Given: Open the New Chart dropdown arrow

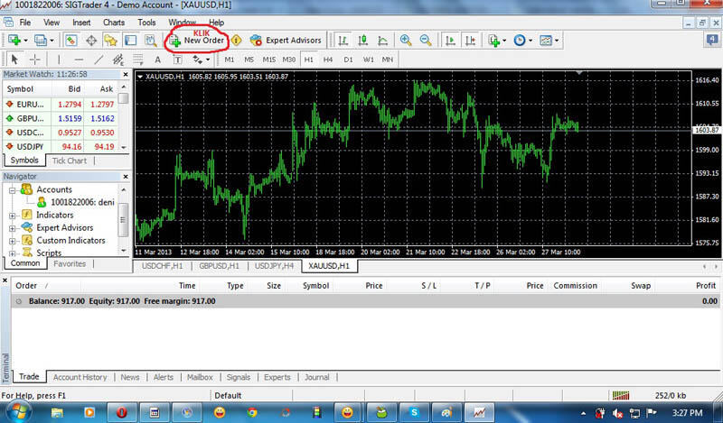Looking at the screenshot, I should pos(25,41).
